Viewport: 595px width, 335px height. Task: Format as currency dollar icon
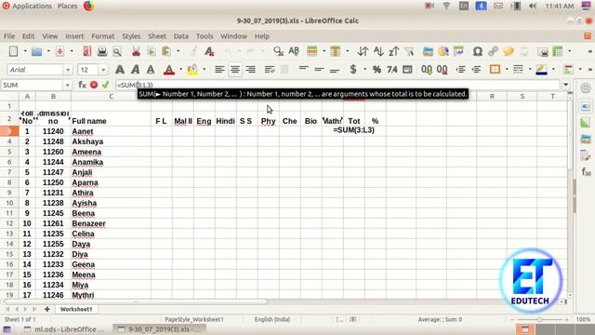(x=353, y=70)
